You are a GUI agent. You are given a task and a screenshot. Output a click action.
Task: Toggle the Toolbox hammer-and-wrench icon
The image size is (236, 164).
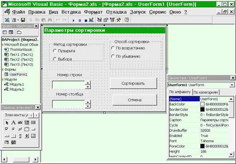click(x=119, y=20)
